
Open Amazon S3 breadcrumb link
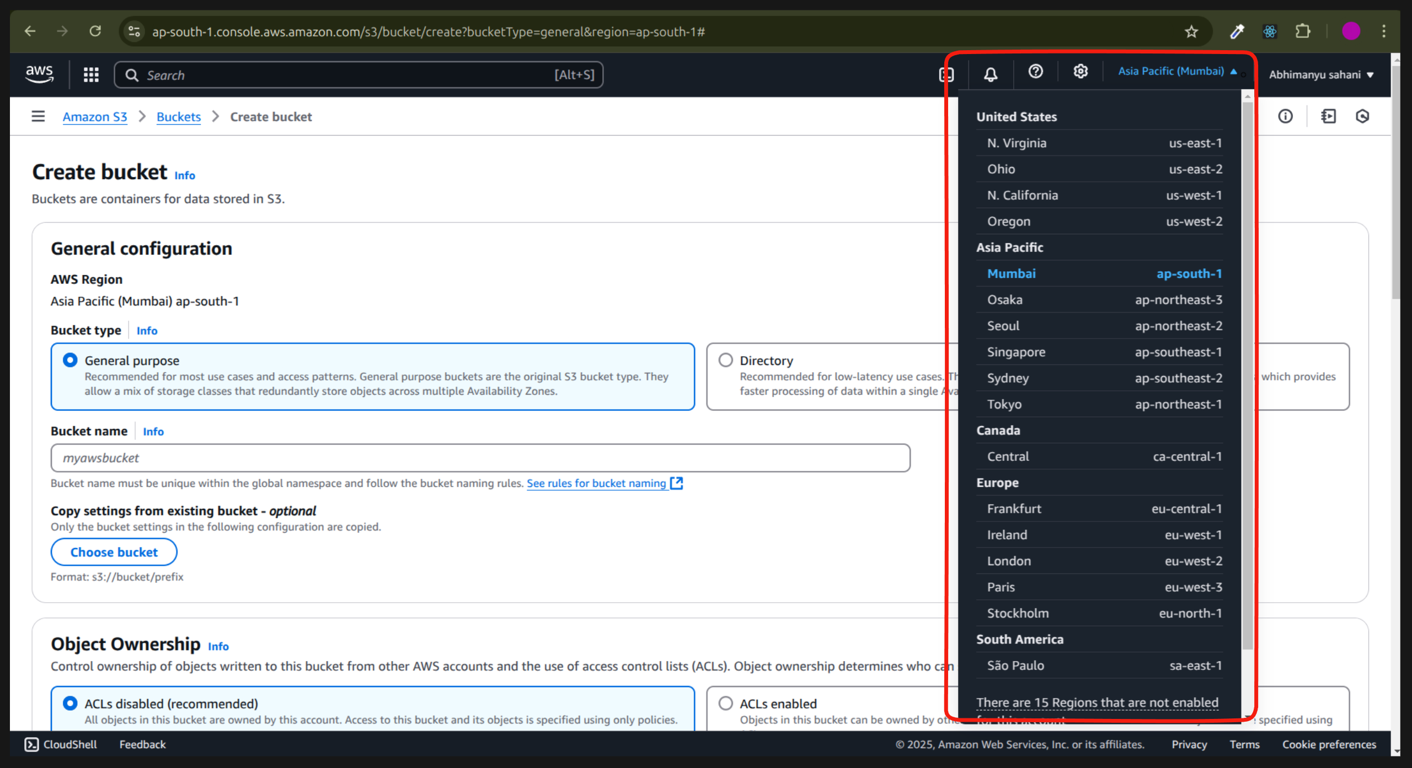(x=95, y=117)
